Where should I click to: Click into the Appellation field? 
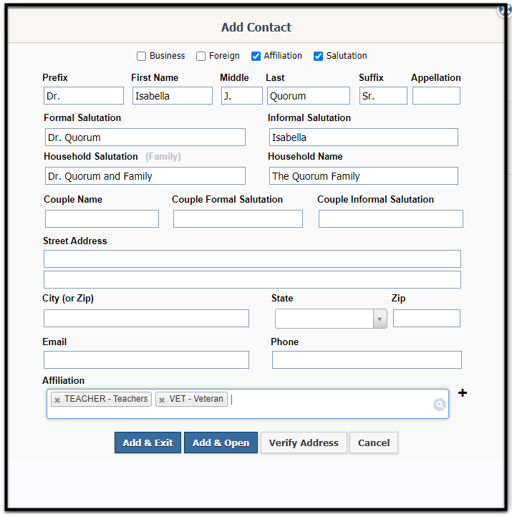click(x=436, y=96)
